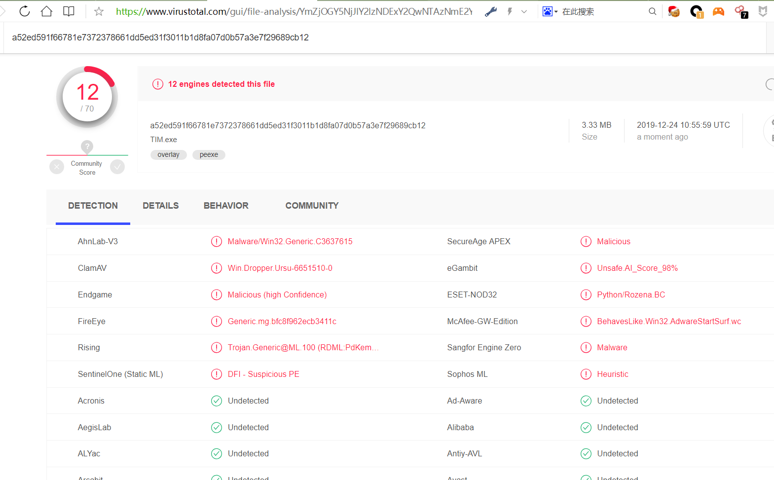Click ESET-NOD32 Python/Rozena.BC result
The height and width of the screenshot is (480, 774).
click(x=631, y=295)
